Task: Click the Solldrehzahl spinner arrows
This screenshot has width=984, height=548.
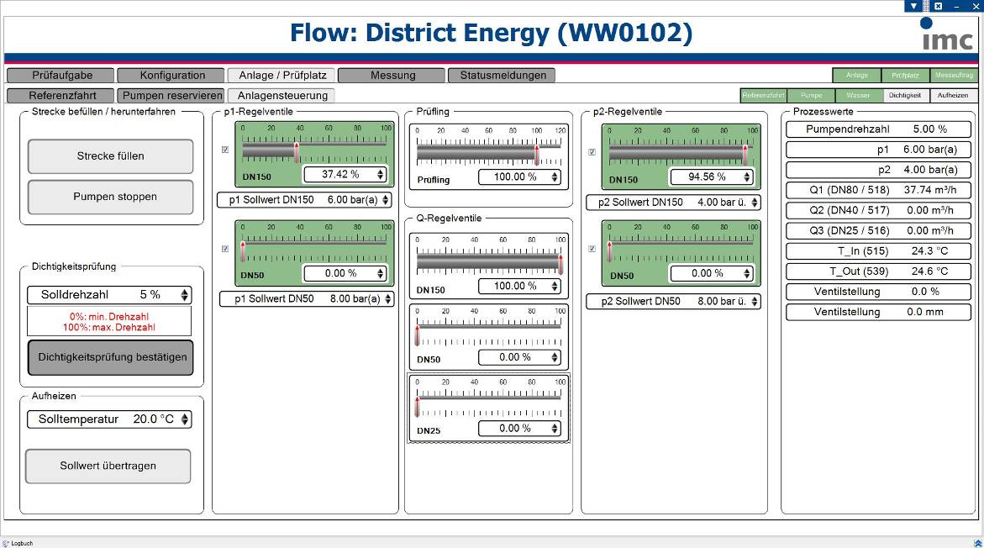Action: 185,295
